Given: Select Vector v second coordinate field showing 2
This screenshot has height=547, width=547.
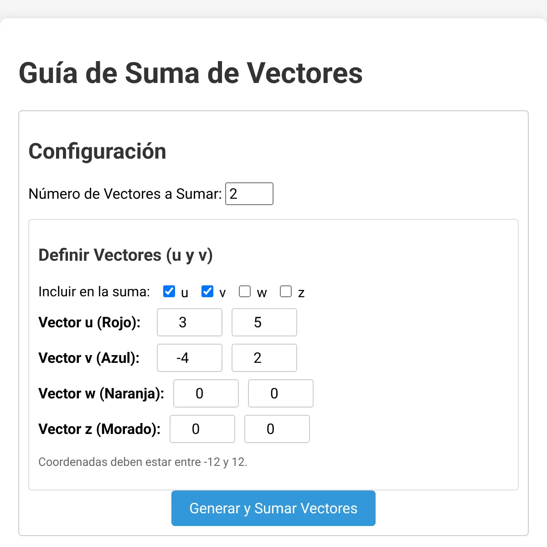Looking at the screenshot, I should (x=264, y=358).
